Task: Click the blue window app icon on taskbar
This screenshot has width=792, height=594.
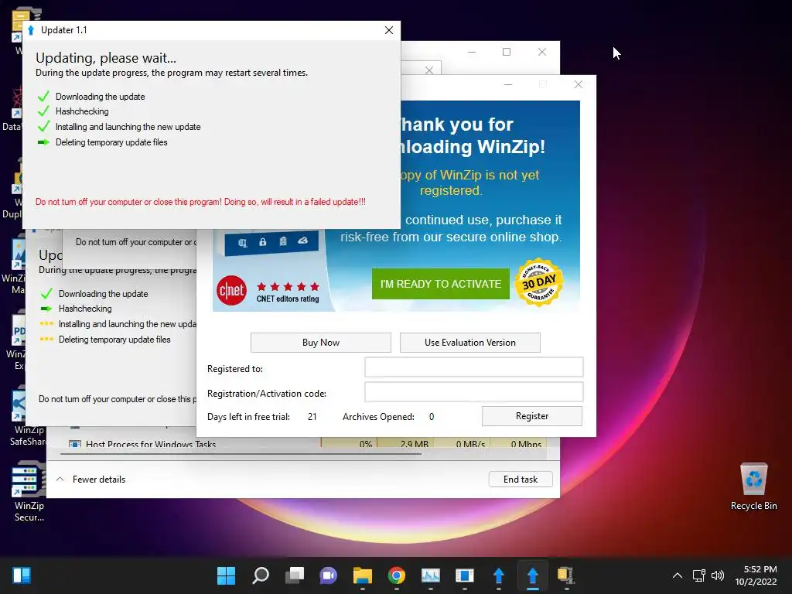Action: pos(464,575)
